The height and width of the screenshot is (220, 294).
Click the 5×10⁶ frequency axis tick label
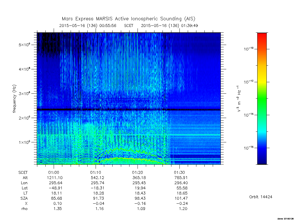coord(24,45)
